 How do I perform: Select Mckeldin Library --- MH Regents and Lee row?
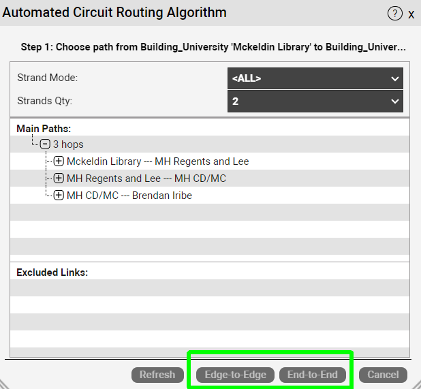157,161
